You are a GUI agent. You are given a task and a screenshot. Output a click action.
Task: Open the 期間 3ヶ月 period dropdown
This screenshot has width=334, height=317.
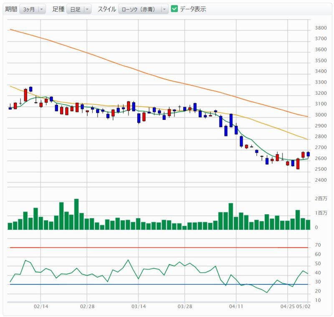33,9
